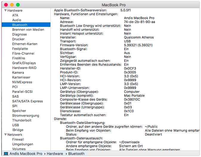The height and width of the screenshot is (157, 201).
Task: Select USB in the sidebar
Action: pos(16,125)
